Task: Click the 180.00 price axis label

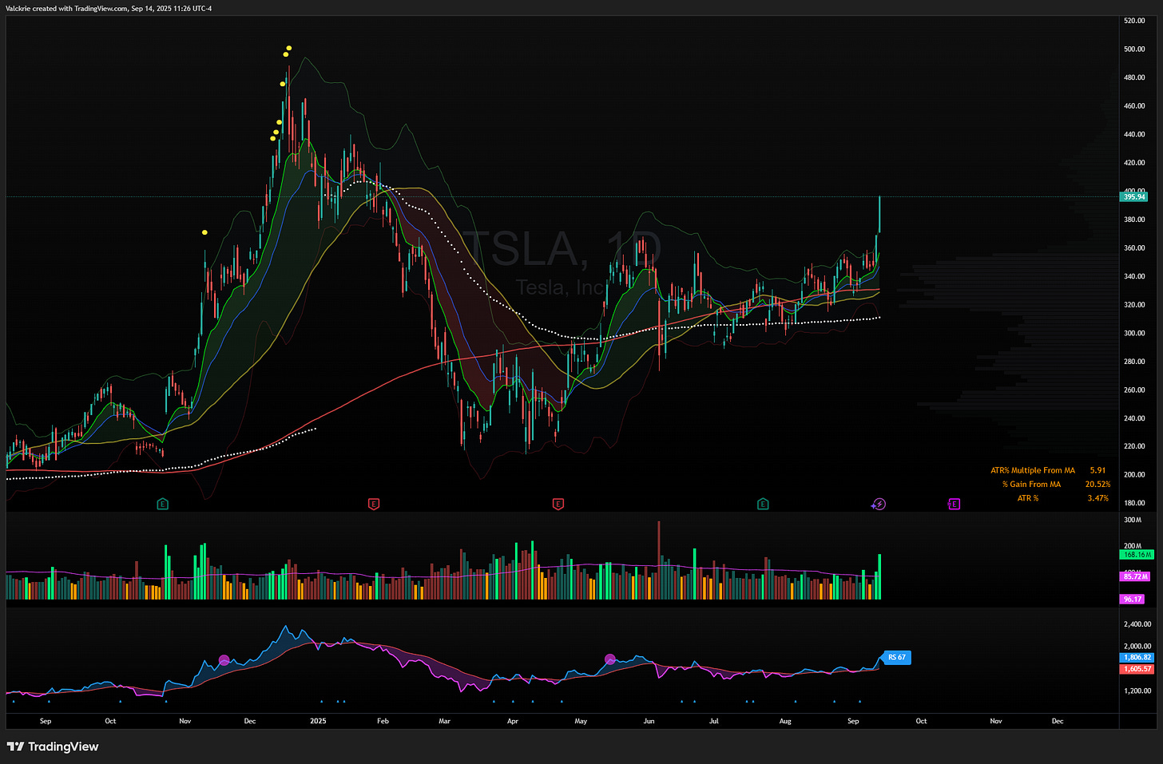Action: [x=1134, y=503]
